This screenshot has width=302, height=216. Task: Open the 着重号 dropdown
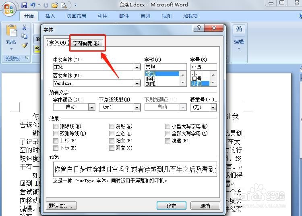pos(213,107)
